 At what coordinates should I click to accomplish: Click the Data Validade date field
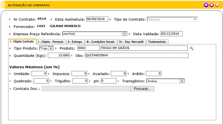[x=171, y=34]
